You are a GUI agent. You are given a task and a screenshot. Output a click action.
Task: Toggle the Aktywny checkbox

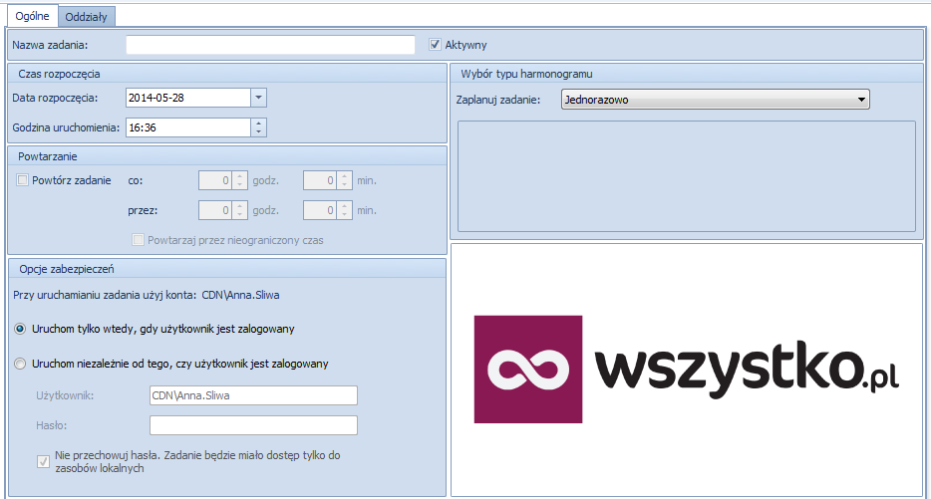[436, 45]
